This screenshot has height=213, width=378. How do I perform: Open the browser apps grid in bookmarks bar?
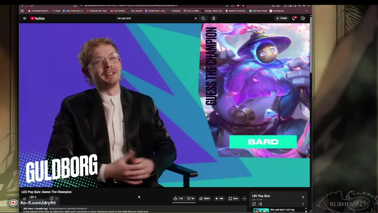[x=22, y=11]
